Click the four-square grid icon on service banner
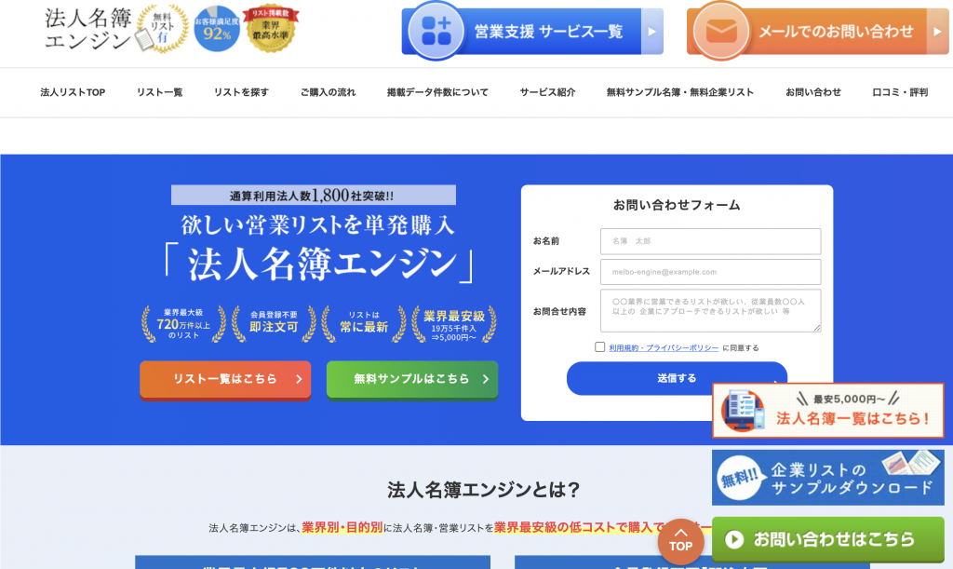The width and height of the screenshot is (953, 569). [x=436, y=31]
